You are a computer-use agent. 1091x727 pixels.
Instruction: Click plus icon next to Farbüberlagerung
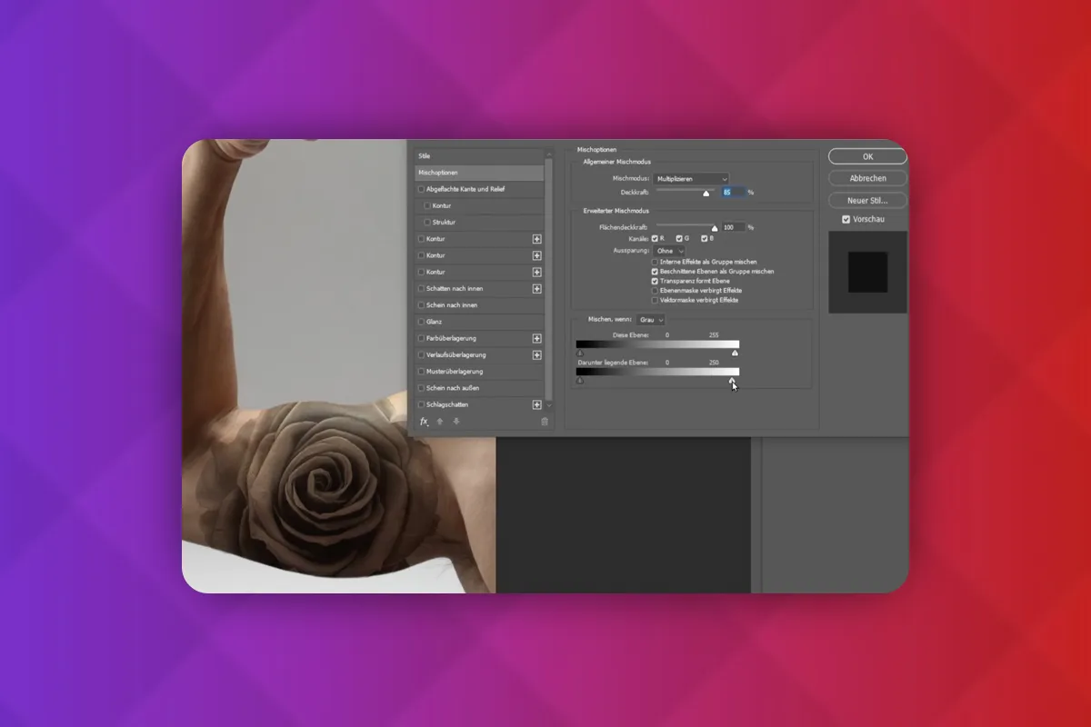[x=536, y=338]
